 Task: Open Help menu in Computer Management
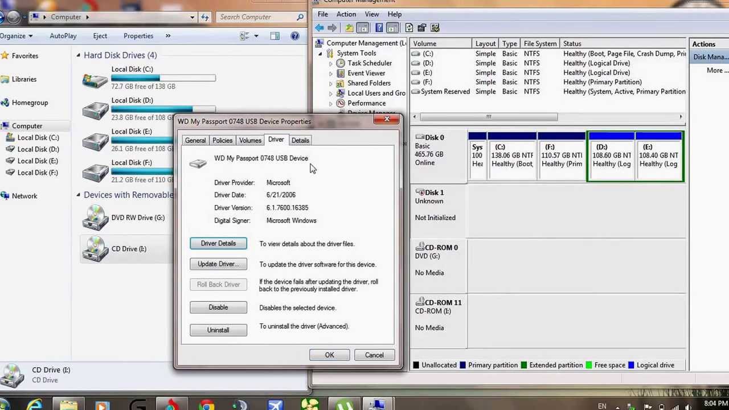coord(395,14)
